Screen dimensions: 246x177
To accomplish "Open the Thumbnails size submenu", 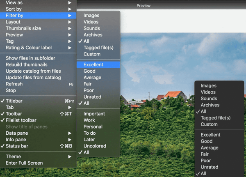I will coord(38,28).
